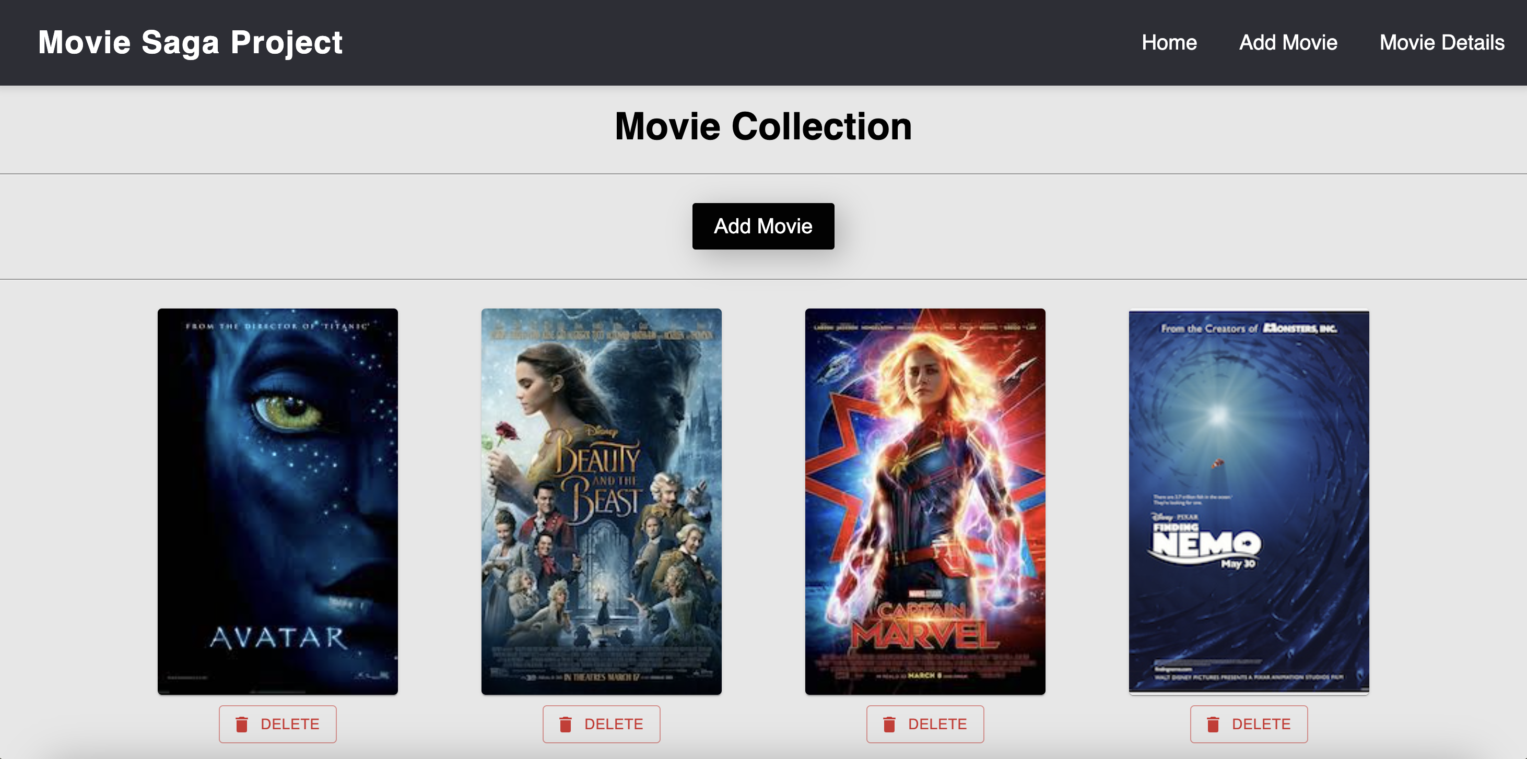Open the Avatar movie poster
This screenshot has width=1527, height=759.
pyautogui.click(x=277, y=501)
